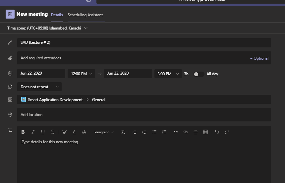The image size is (285, 183).
Task: Click the meeting details text area
Action: pos(144,161)
